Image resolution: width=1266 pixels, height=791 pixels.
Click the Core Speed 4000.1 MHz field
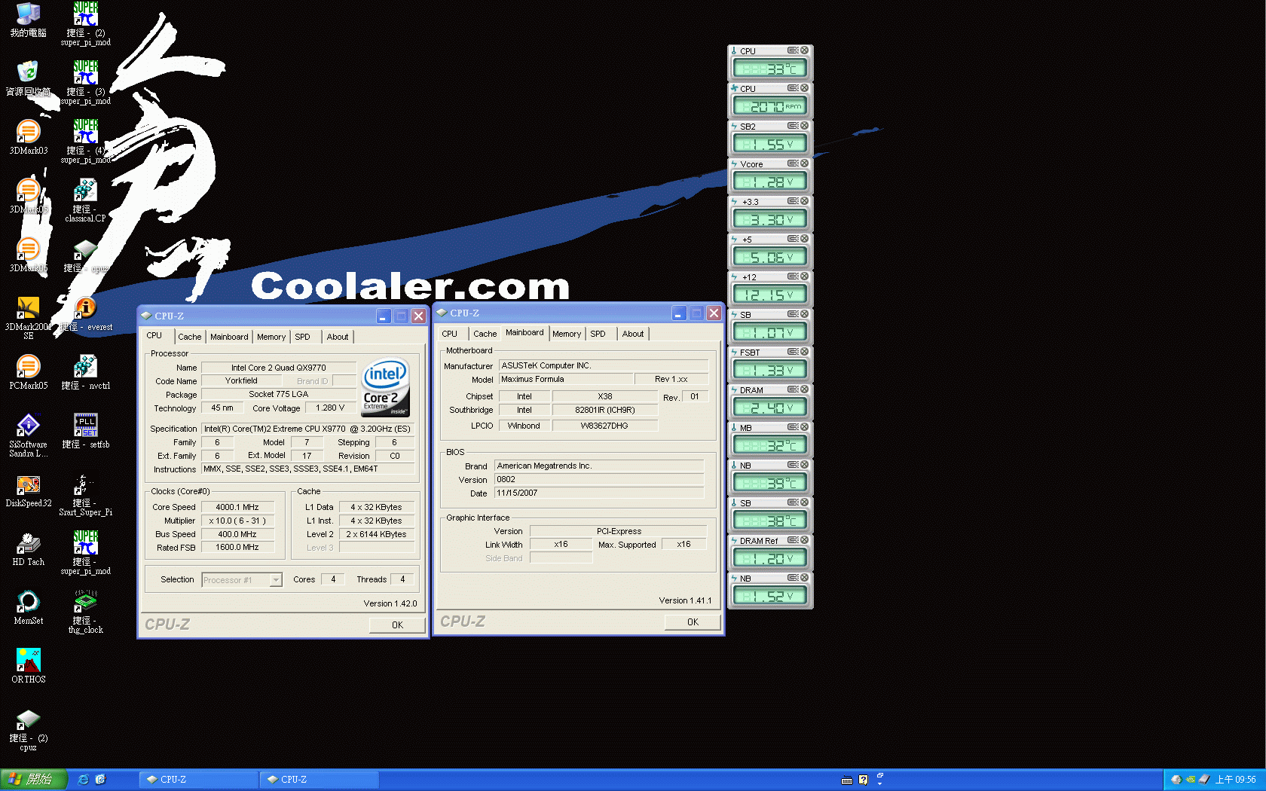pyautogui.click(x=237, y=507)
